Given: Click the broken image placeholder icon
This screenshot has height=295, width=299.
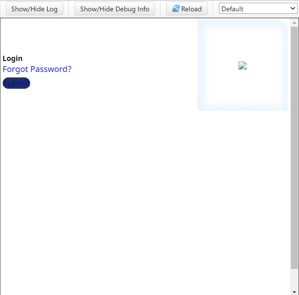Looking at the screenshot, I should tap(243, 65).
